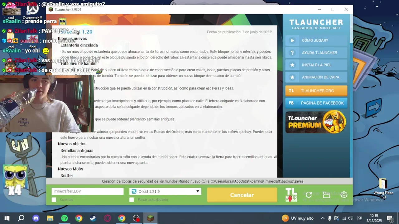Open the game folder icon

326,195
